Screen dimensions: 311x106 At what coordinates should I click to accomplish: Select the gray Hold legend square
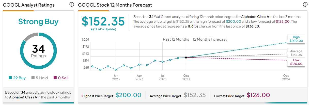(33, 78)
